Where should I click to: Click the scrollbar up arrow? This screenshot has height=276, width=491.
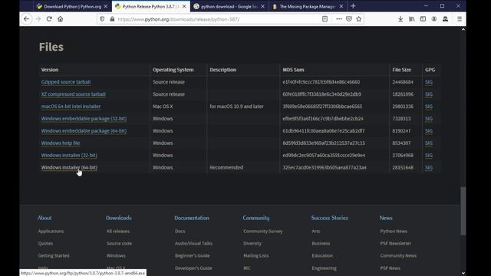tap(463, 29)
